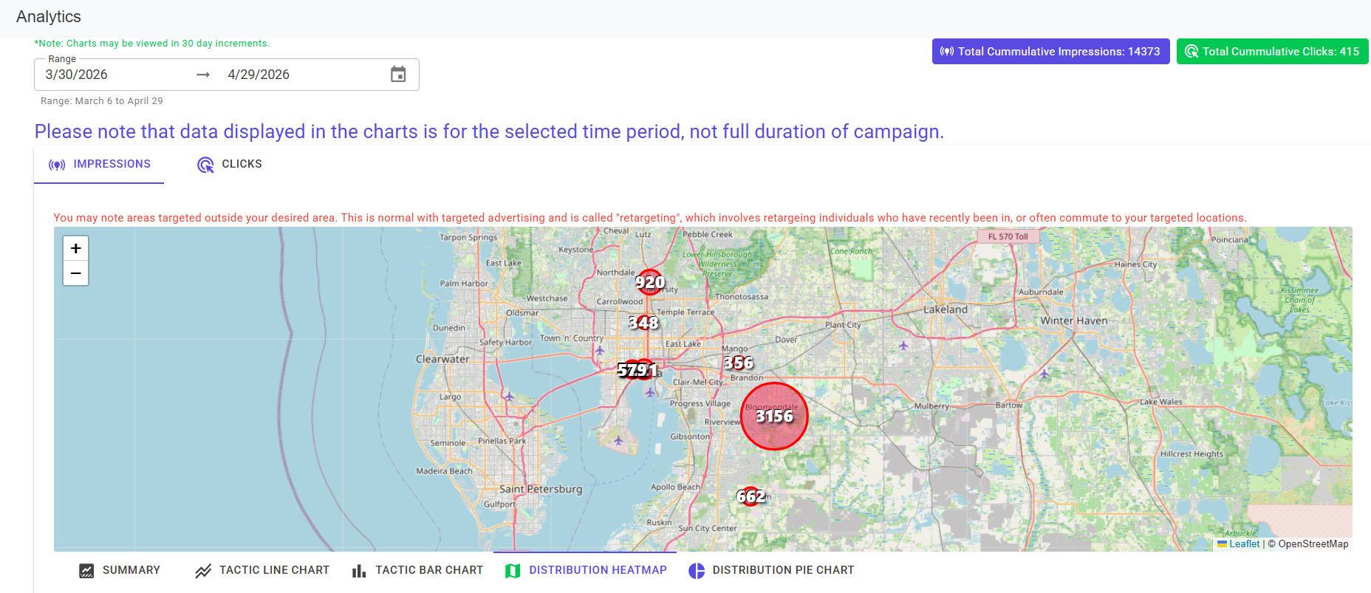
Task: Click the Plant City map label
Action: [843, 325]
